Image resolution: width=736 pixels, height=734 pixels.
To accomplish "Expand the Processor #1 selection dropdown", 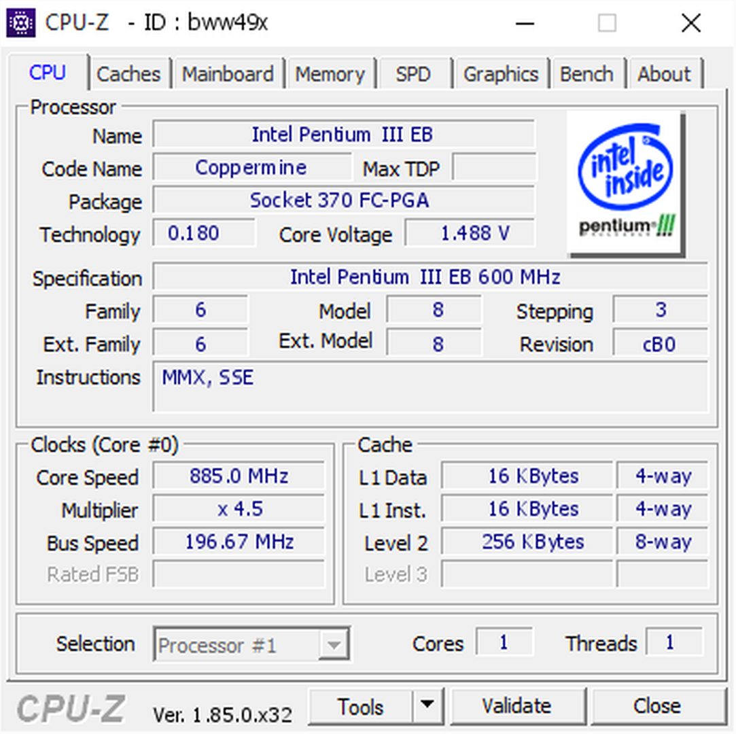I will (x=333, y=644).
